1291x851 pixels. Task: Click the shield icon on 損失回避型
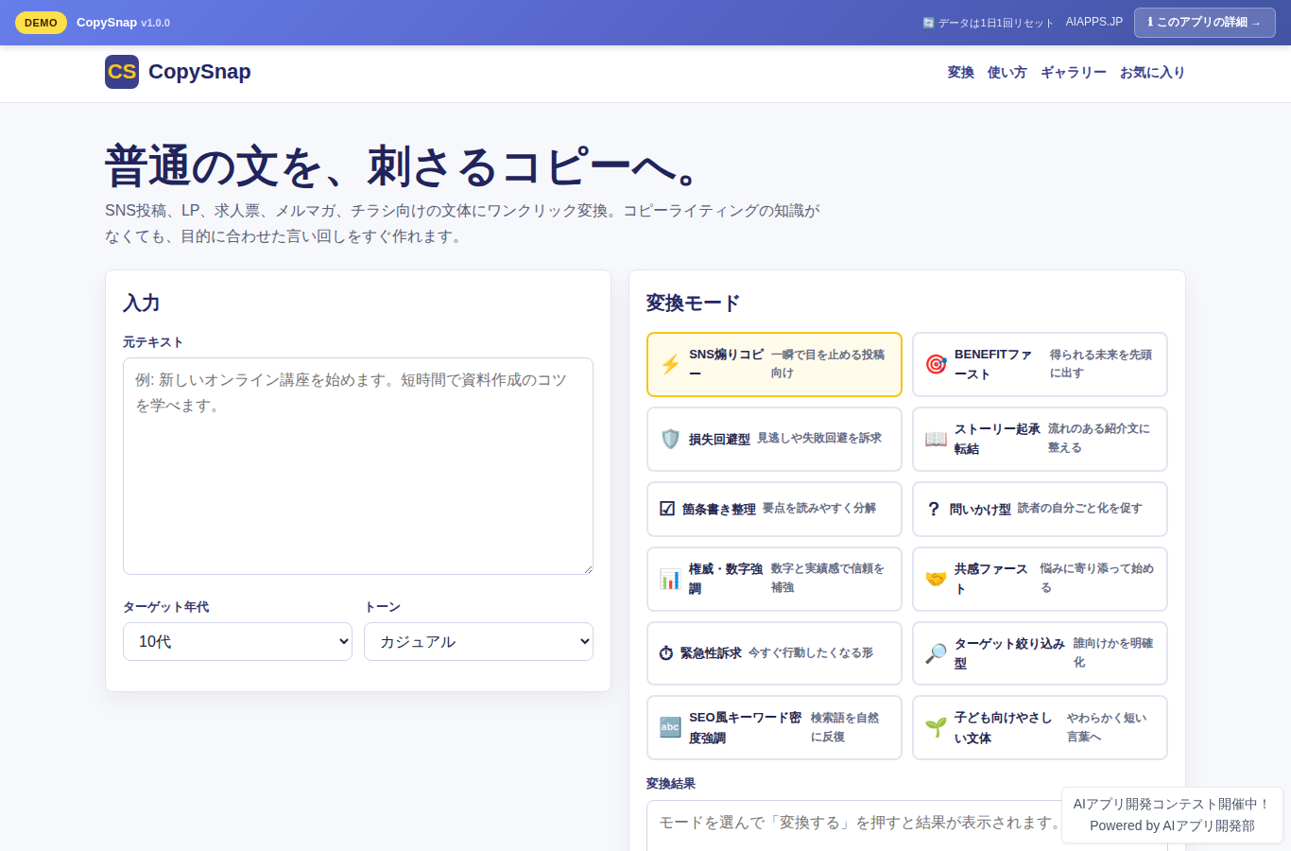point(670,439)
